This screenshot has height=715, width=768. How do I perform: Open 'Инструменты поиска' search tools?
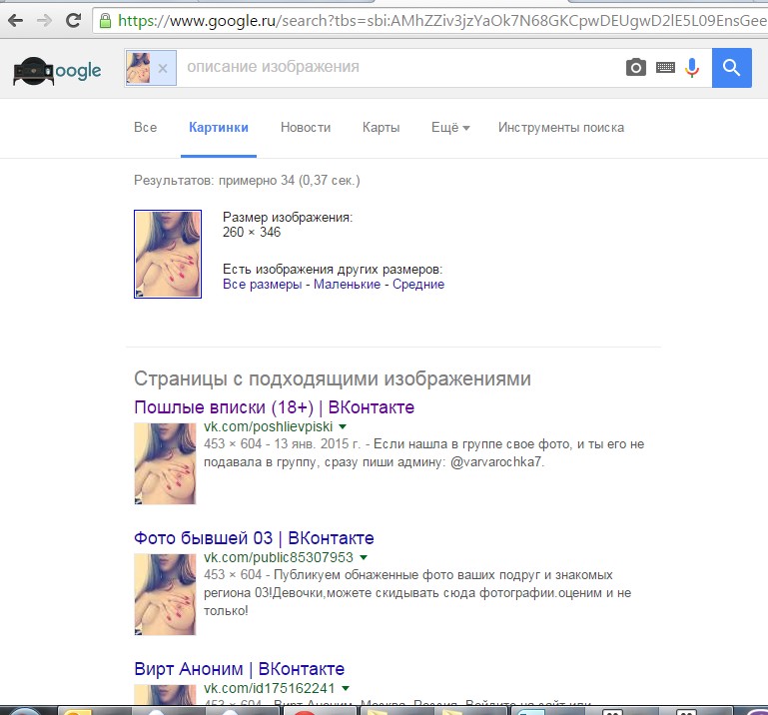tap(561, 128)
